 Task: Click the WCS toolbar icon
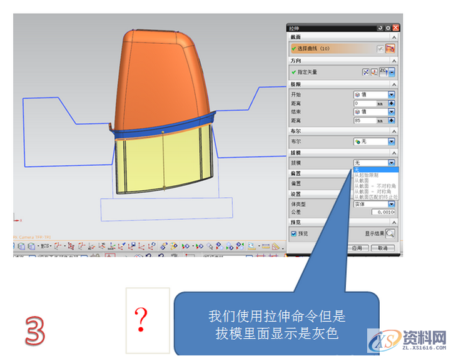pyautogui.click(x=46, y=246)
